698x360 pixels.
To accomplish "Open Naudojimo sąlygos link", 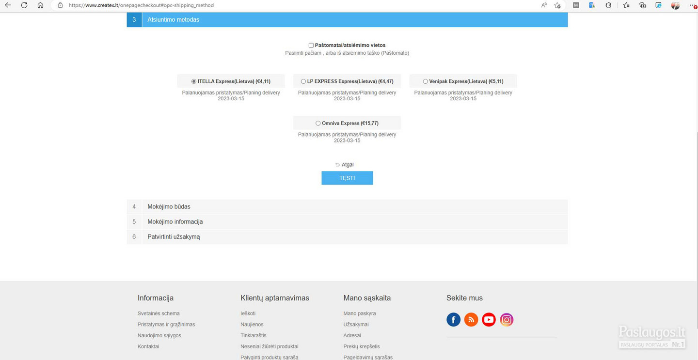I will 159,335.
